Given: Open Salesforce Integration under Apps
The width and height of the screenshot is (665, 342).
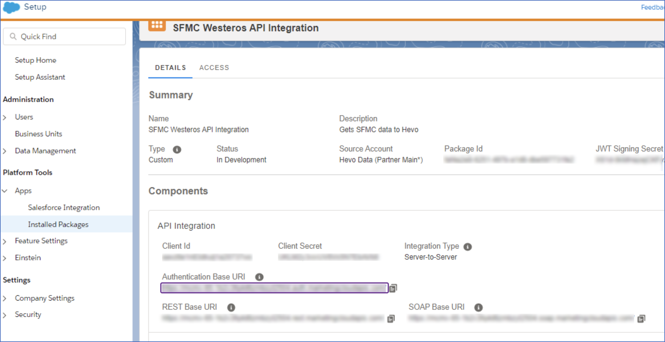Looking at the screenshot, I should click(64, 208).
